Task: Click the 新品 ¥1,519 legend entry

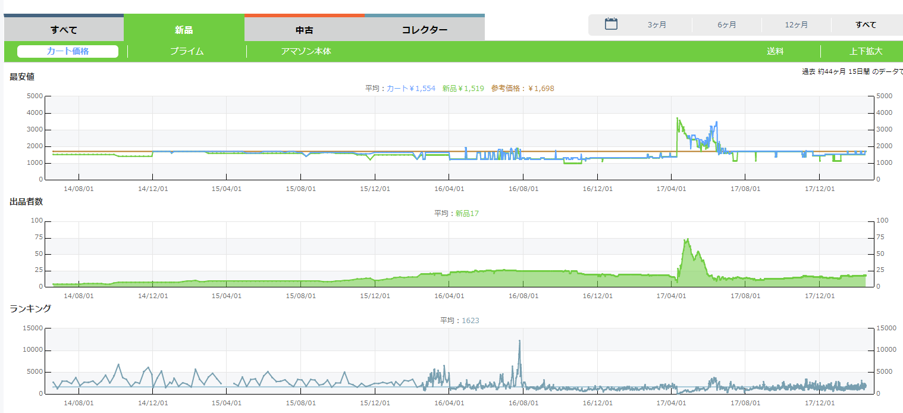Action: [463, 89]
